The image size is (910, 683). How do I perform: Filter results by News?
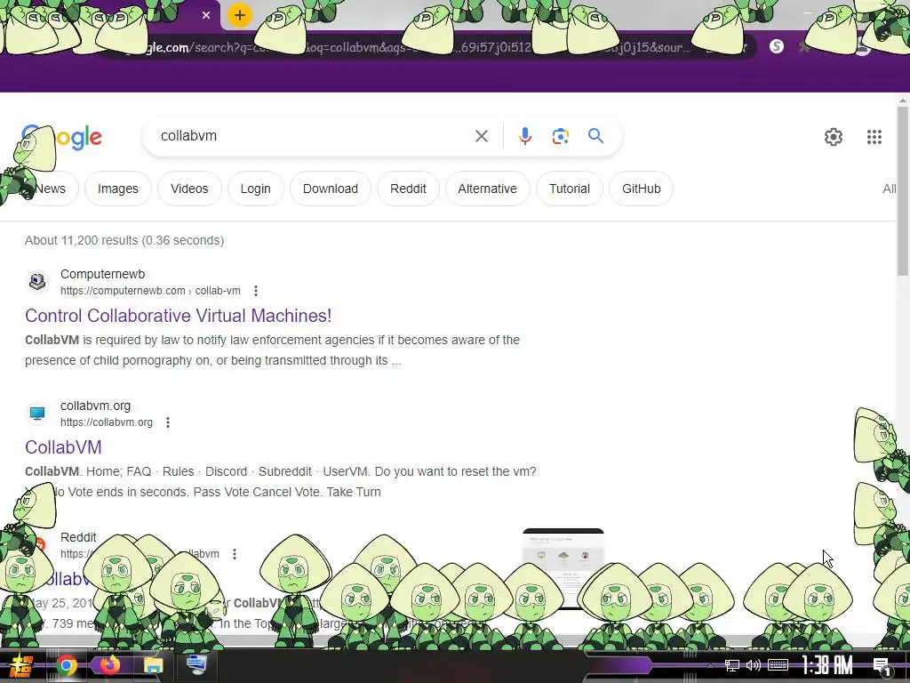click(50, 189)
